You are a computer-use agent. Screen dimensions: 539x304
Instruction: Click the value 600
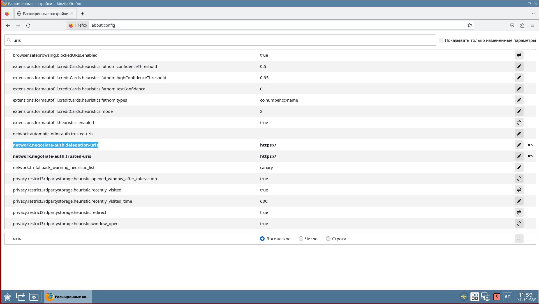(264, 201)
